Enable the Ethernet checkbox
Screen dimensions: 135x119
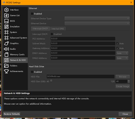click(32, 14)
